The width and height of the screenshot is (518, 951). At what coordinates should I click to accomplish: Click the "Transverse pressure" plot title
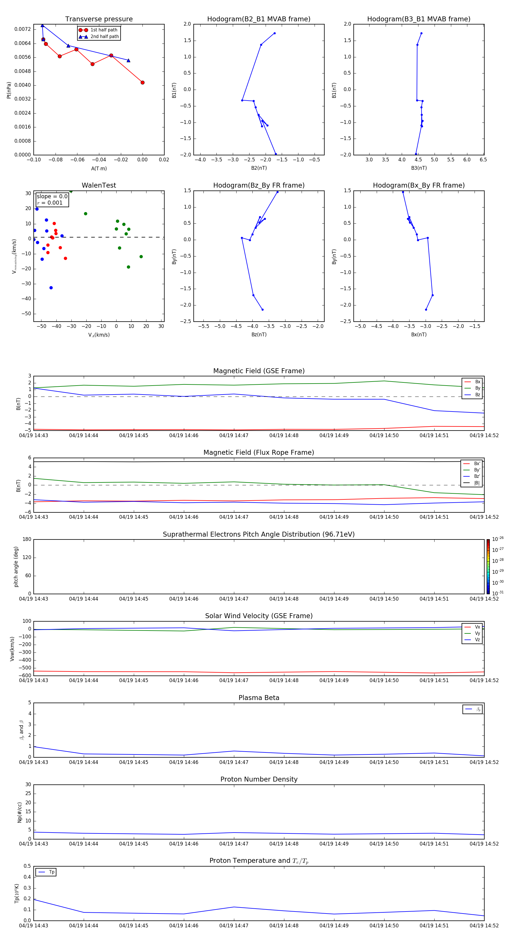pos(99,19)
